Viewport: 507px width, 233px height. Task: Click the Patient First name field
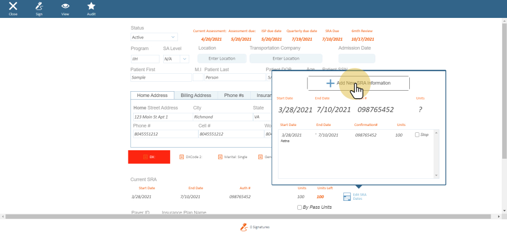(x=161, y=77)
